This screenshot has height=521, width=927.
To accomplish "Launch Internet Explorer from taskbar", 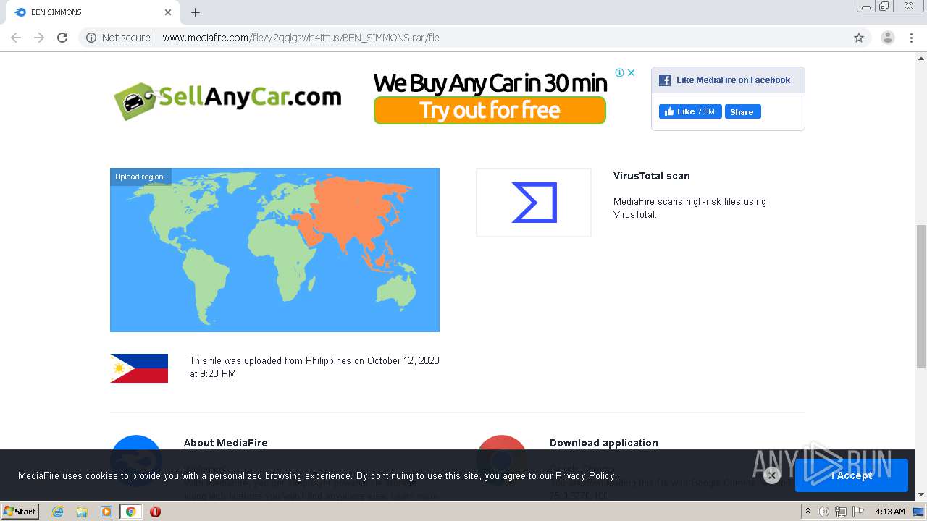I will (x=57, y=512).
